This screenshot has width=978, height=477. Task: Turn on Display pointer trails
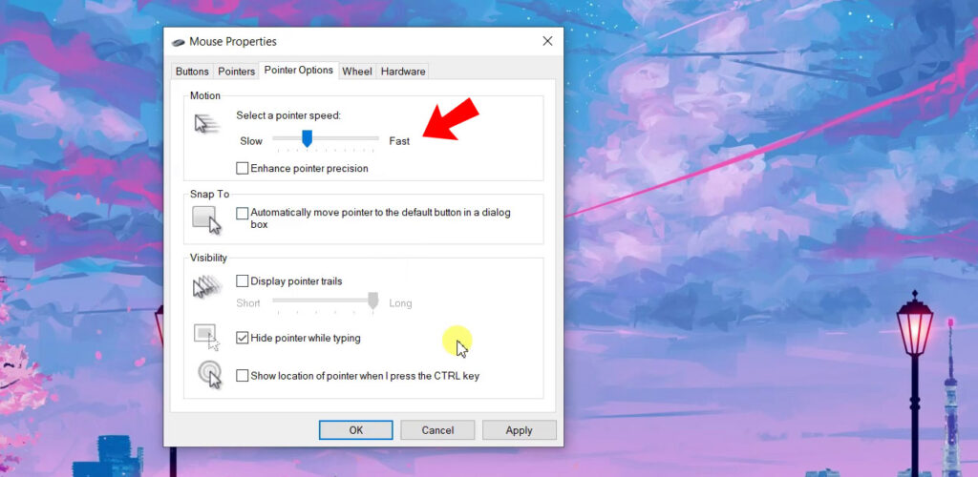tap(242, 280)
